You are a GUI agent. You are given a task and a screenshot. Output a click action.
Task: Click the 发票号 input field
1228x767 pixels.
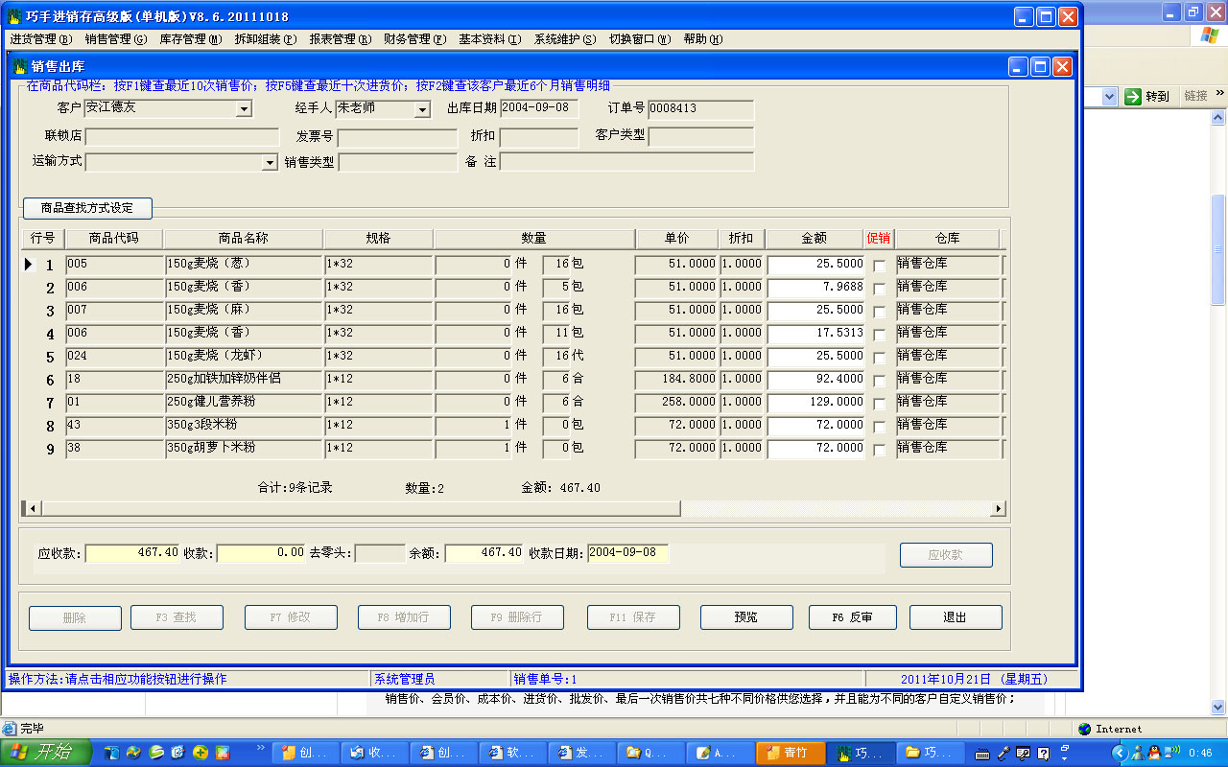click(397, 138)
